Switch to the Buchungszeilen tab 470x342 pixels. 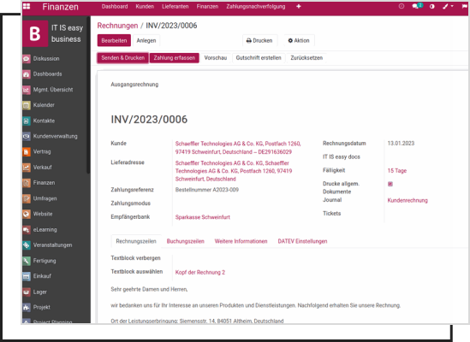pos(185,241)
